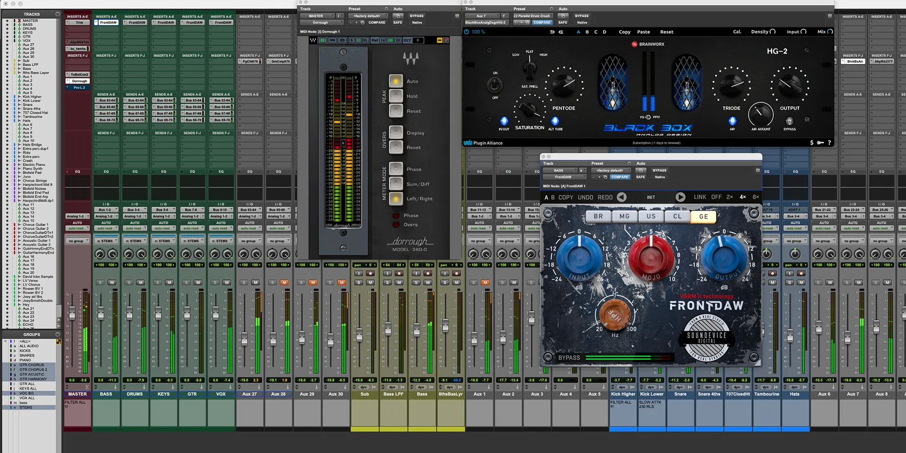Click Reset in Black Box toolbar
Viewport: 906px width, 453px height.
click(666, 32)
